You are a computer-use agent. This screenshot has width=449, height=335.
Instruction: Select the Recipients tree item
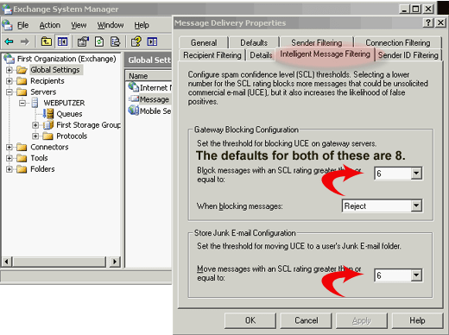click(47, 81)
